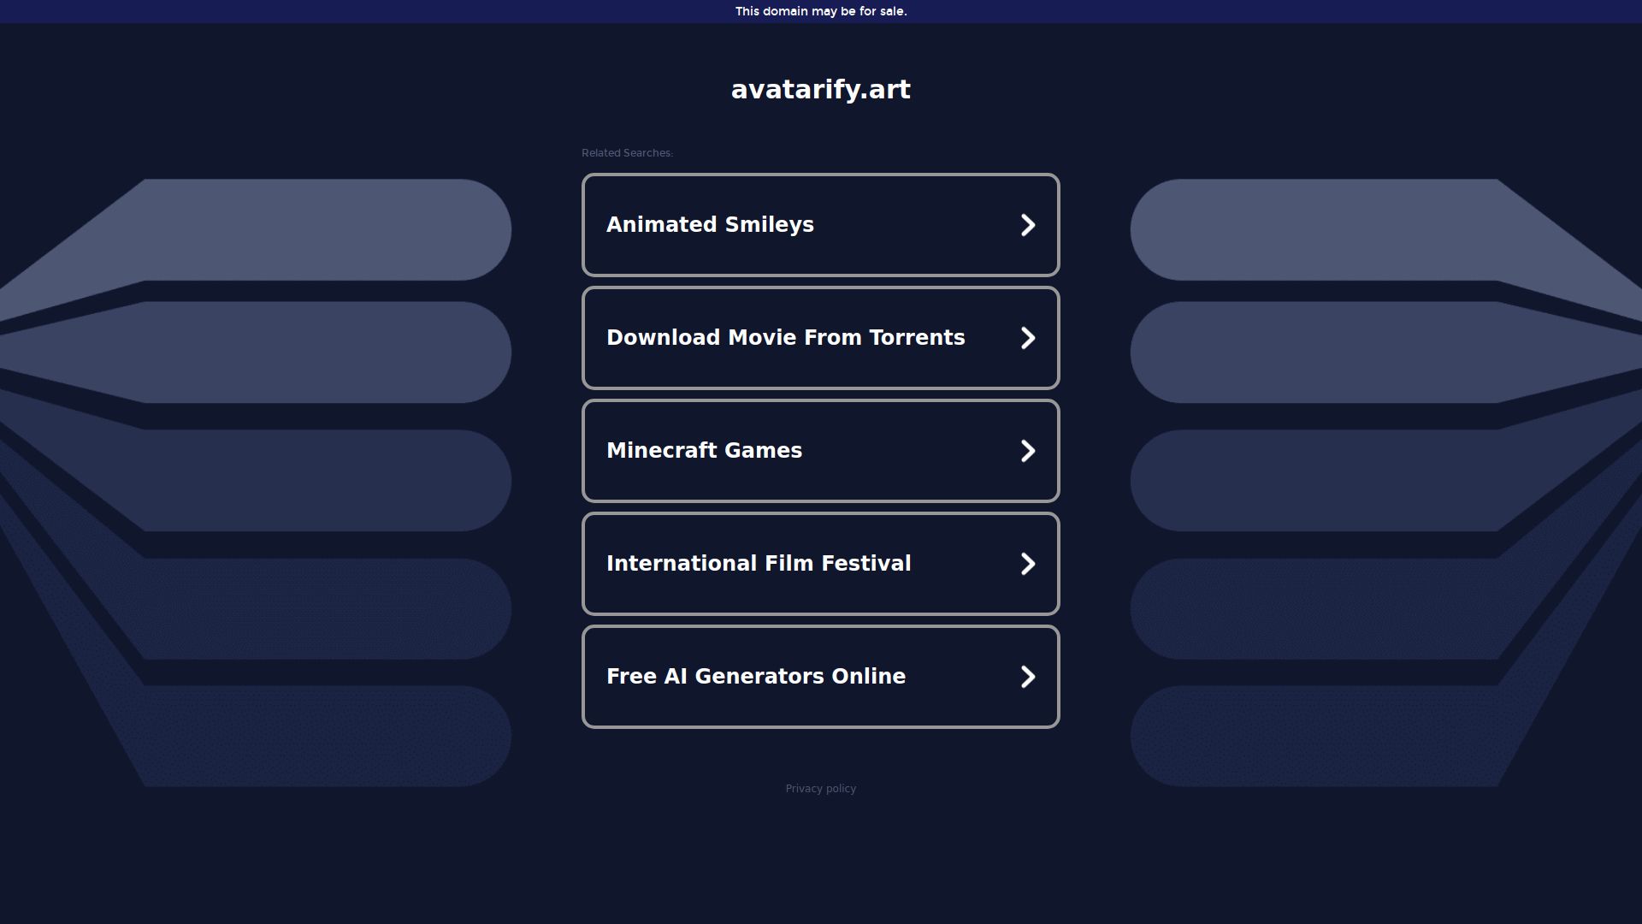This screenshot has height=924, width=1642.
Task: Click the Privacy policy link
Action: 820,788
